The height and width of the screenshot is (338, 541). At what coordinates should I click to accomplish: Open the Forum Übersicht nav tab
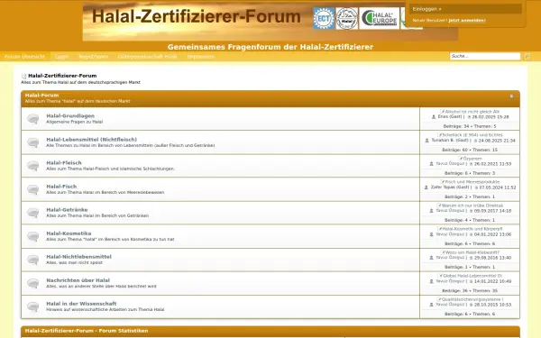pos(25,56)
